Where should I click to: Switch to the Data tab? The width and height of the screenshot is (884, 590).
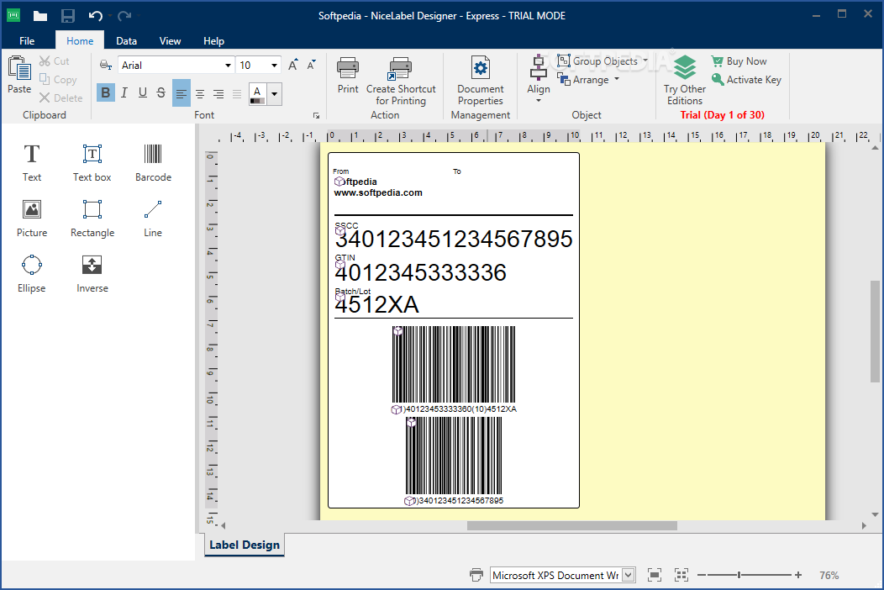[x=126, y=40]
